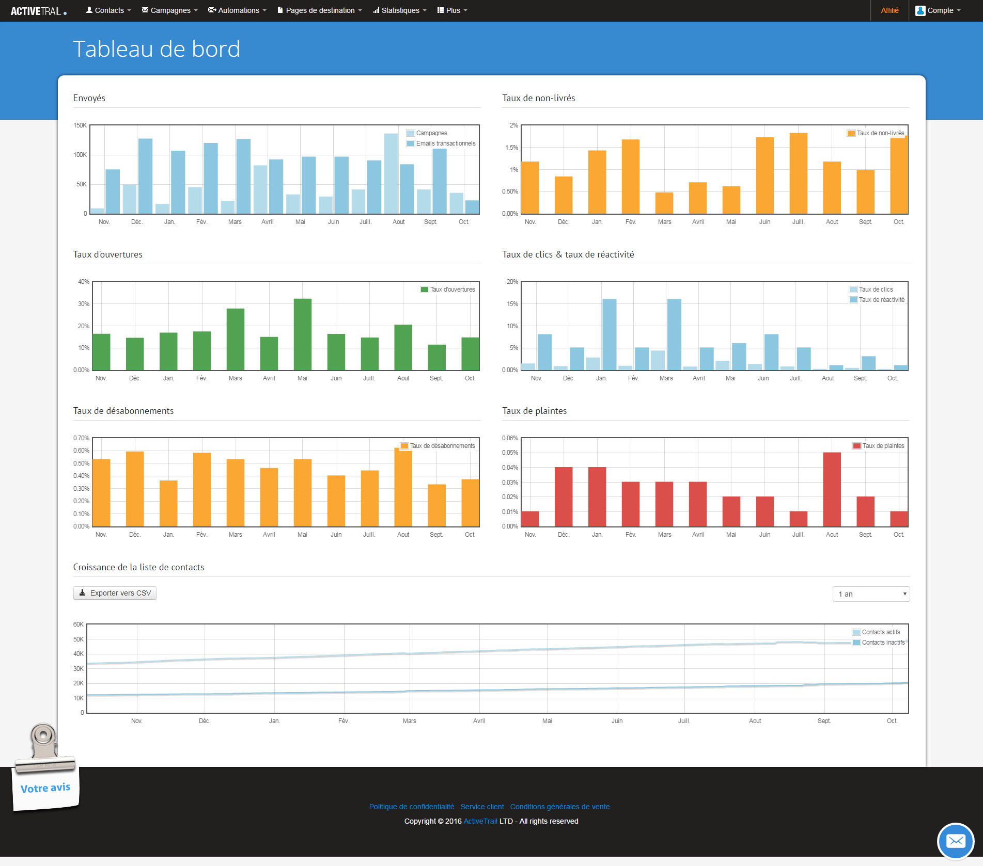Click the Votre avis feedback note
The image size is (983, 866).
[x=45, y=788]
